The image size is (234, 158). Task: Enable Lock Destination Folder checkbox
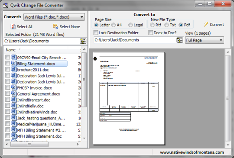96,32
